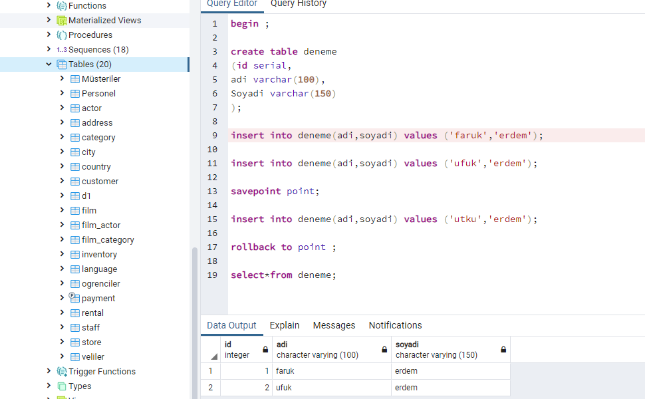Click the staff table icon
This screenshot has height=399, width=645.
pos(75,328)
